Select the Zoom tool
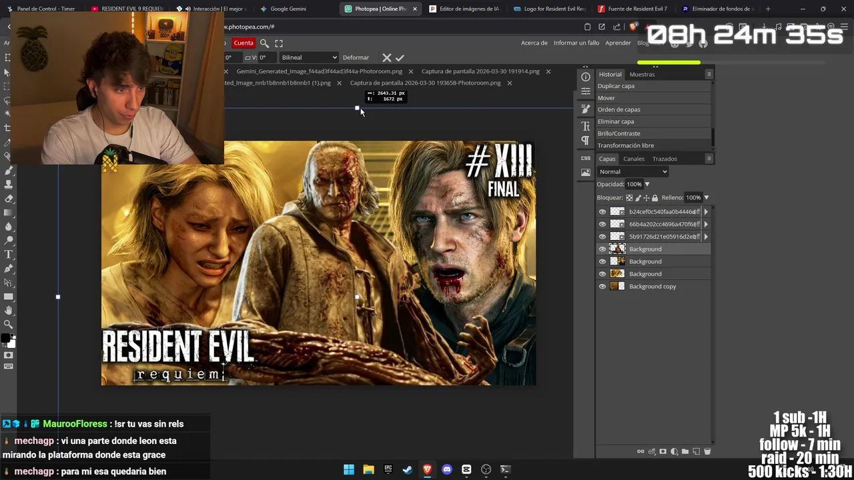The image size is (854, 480). pos(8,325)
